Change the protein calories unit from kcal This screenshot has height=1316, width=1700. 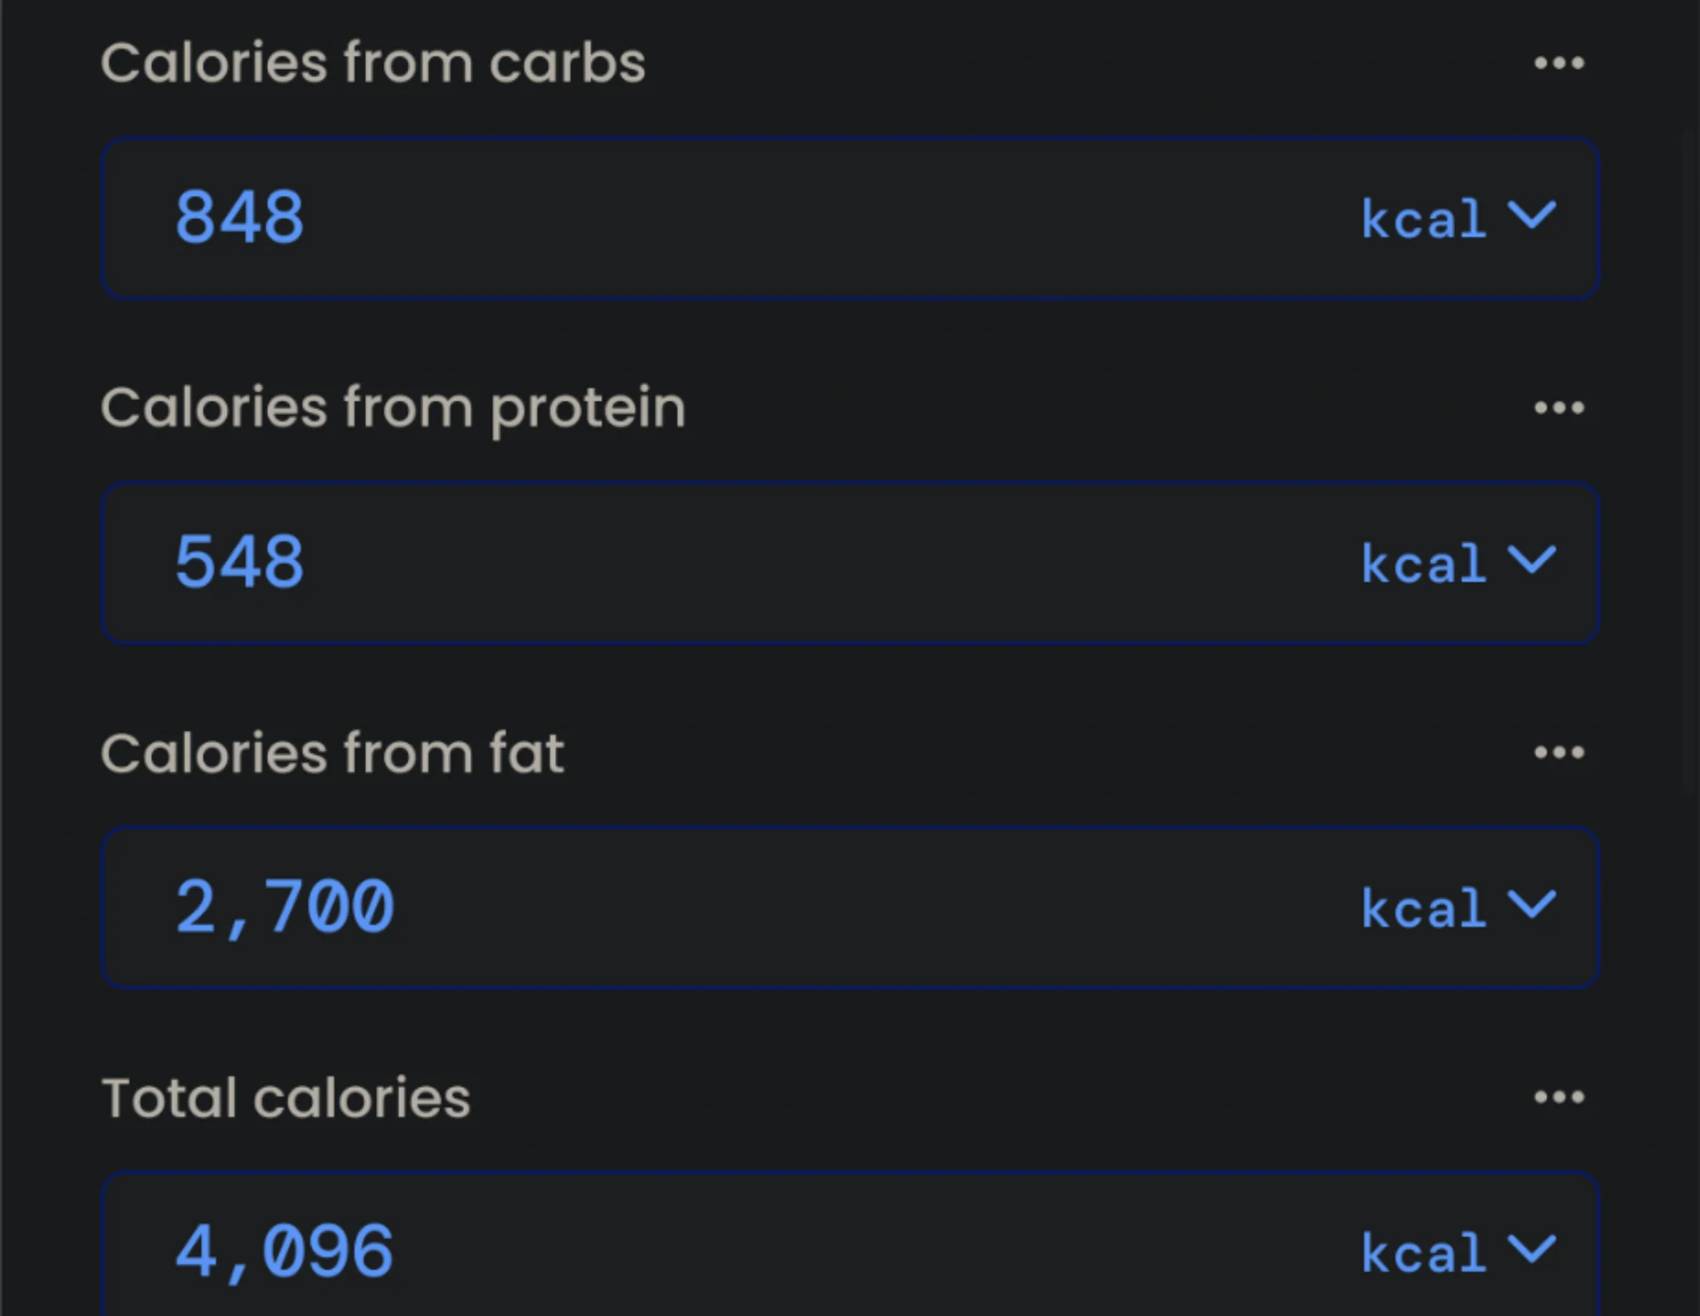[1457, 563]
